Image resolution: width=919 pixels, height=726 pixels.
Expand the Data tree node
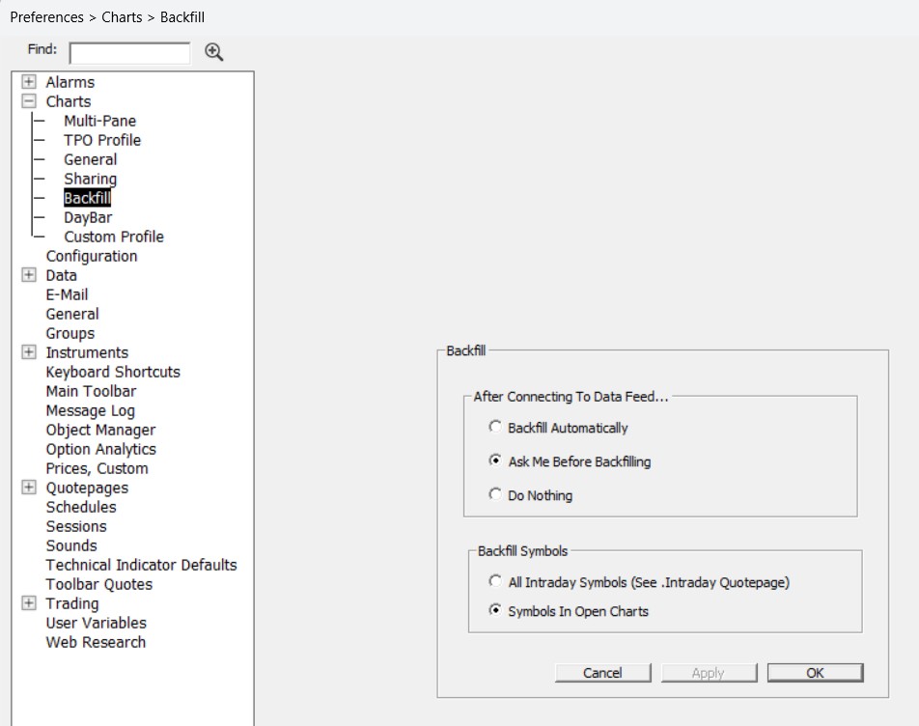pos(29,275)
